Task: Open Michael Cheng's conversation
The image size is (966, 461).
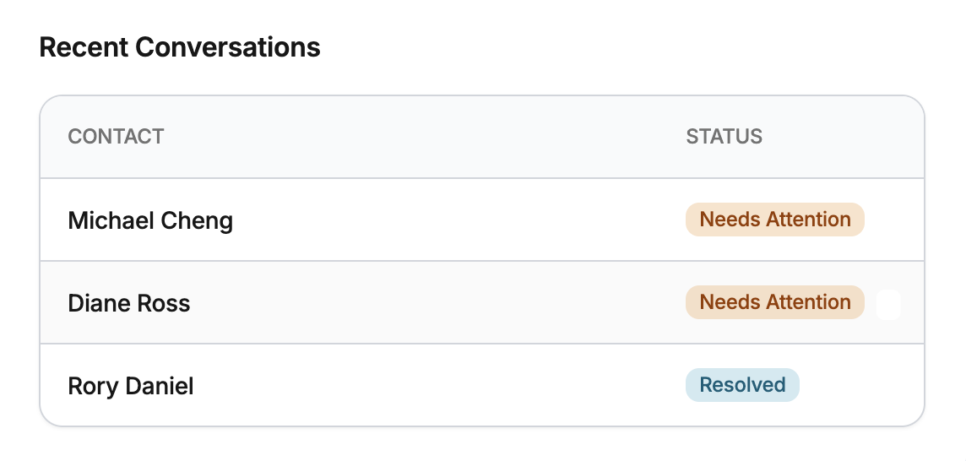Action: (150, 221)
